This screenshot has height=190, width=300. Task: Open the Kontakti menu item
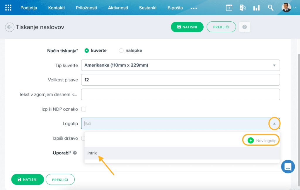(56, 8)
